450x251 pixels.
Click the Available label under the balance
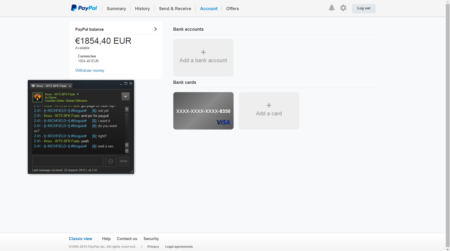click(x=82, y=48)
